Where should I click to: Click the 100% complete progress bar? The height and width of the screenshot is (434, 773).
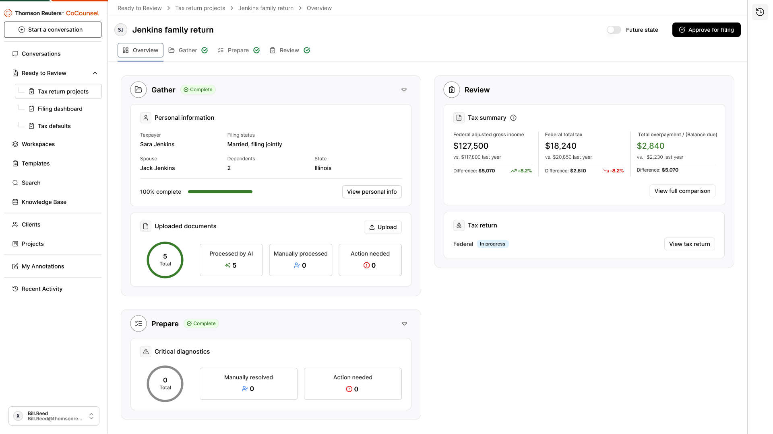pyautogui.click(x=220, y=192)
